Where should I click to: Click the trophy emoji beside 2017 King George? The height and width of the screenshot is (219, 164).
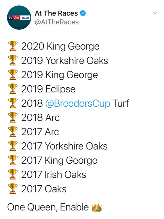coord(13,160)
